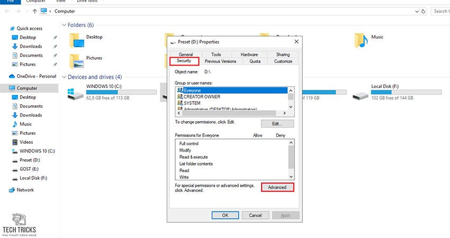450x238 pixels.
Task: Select the GOST (E:) sidebar drive icon
Action: (x=15, y=169)
